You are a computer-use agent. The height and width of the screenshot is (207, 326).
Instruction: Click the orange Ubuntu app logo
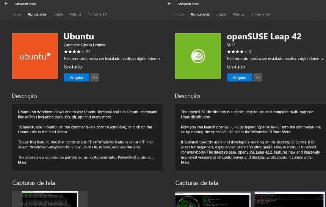point(35,56)
